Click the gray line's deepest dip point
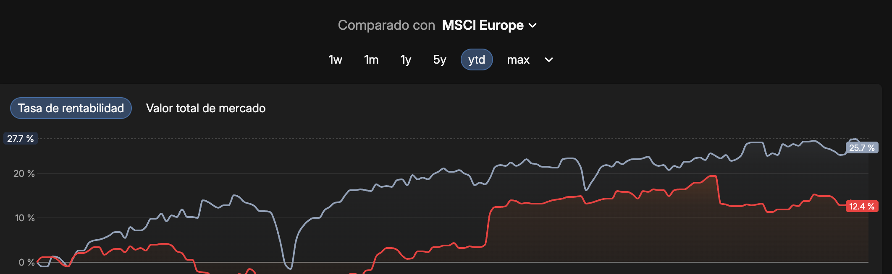Image resolution: width=892 pixels, height=274 pixels. (290, 268)
